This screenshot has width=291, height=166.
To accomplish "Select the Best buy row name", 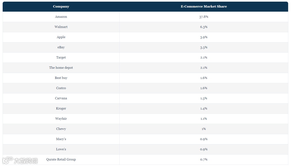I will coord(61,78).
